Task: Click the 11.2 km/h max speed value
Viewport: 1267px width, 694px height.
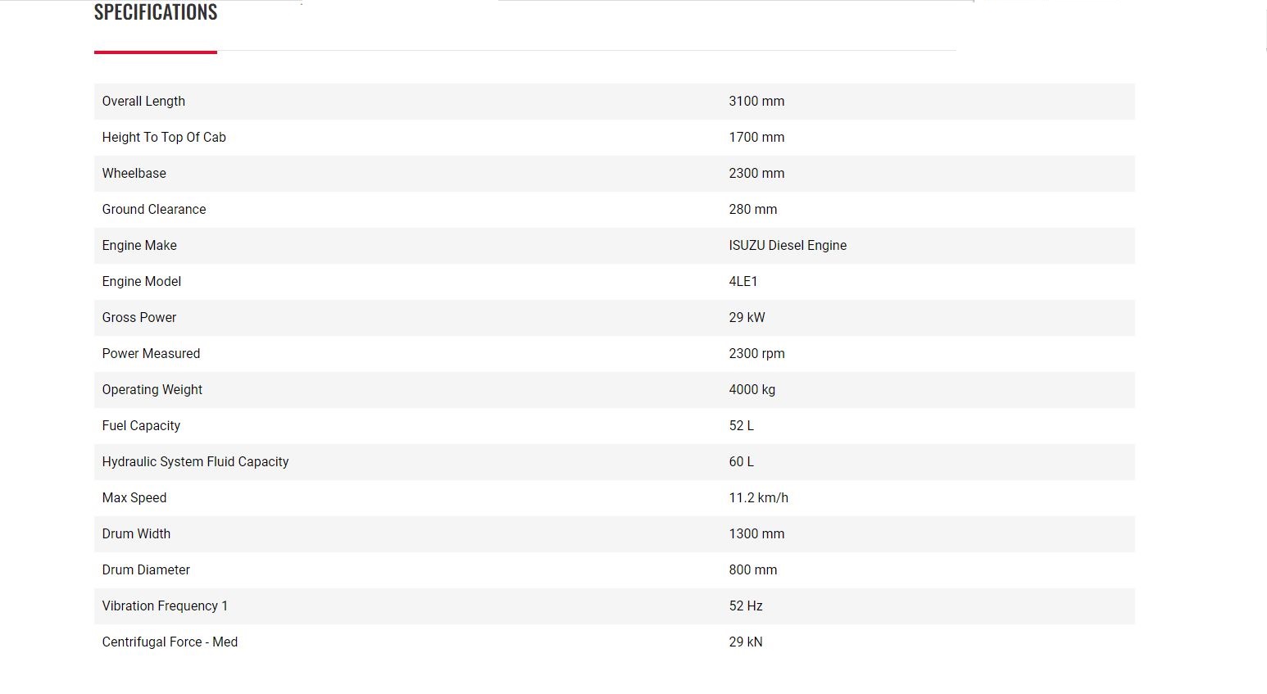Action: pyautogui.click(x=758, y=498)
